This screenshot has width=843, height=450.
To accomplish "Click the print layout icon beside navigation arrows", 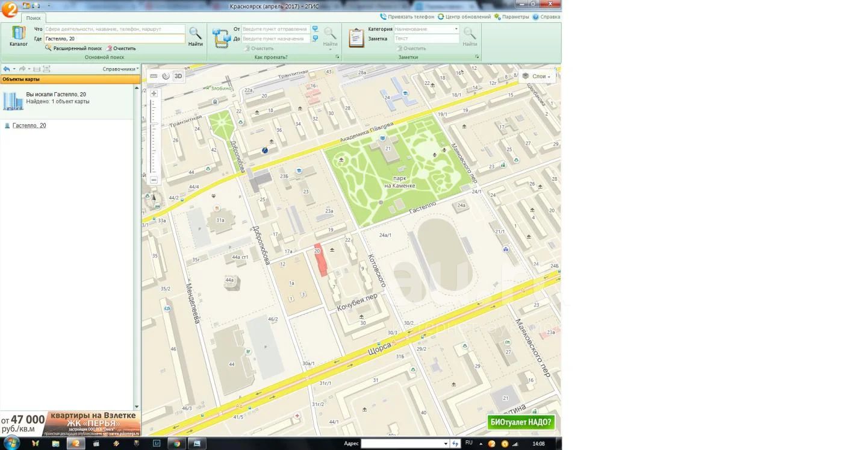I will (37, 69).
